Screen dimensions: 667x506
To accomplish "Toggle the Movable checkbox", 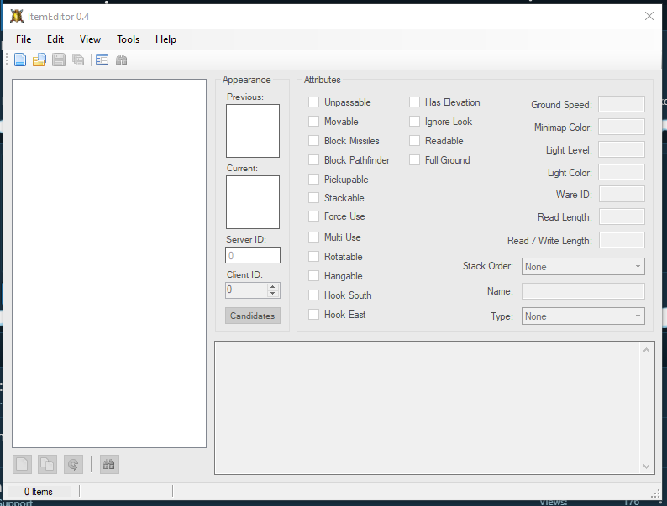I will 313,122.
